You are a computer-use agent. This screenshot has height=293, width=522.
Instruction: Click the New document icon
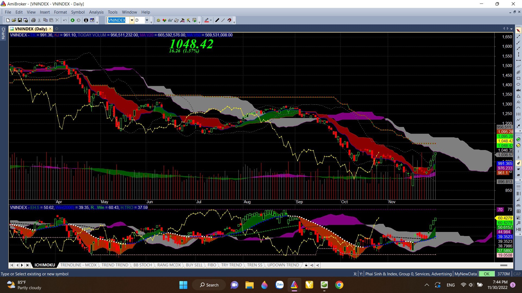tap(8, 20)
